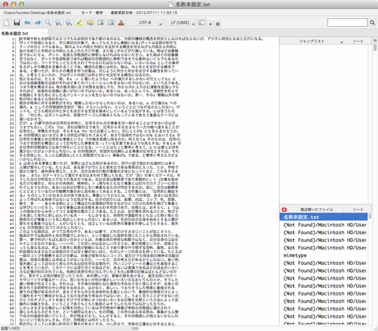Image resolution: width=378 pixels, height=331 pixels.
Task: Click the file path /Users/kurobe/Desktop/名称未設定.txt
Action: [37, 13]
